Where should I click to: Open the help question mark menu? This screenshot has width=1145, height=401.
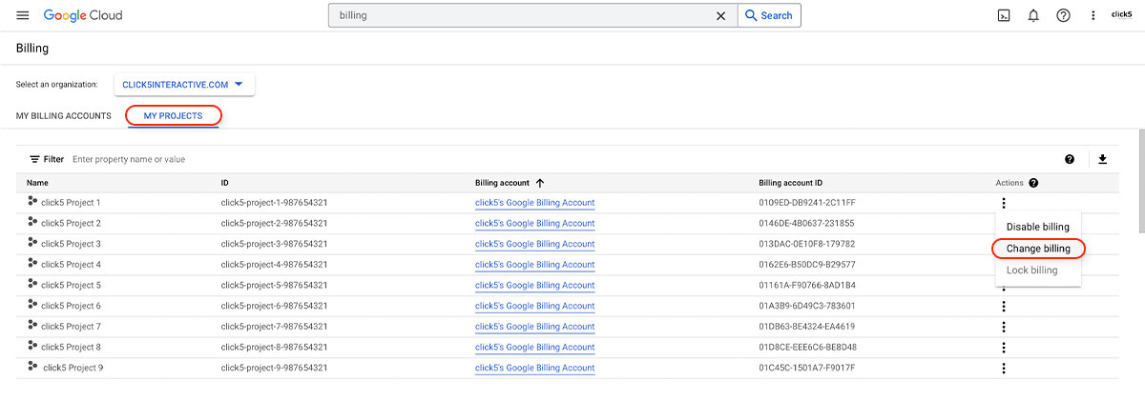tap(1063, 15)
